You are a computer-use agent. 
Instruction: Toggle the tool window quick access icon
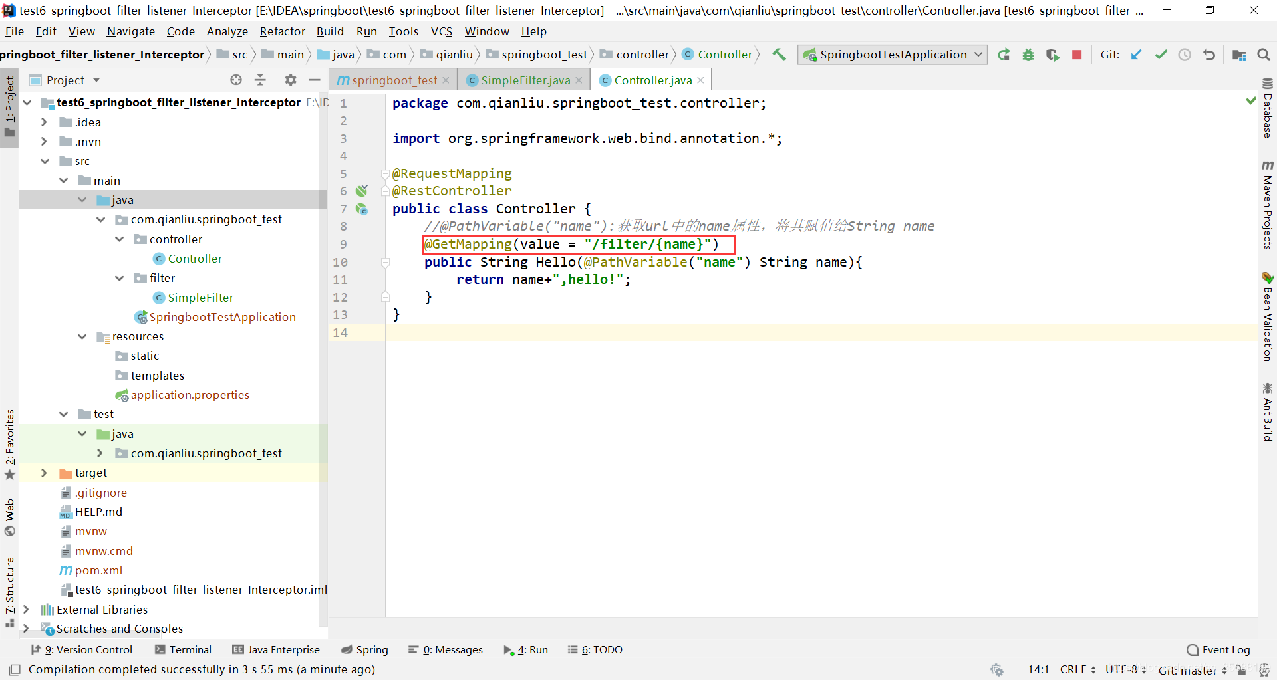pyautogui.click(x=15, y=670)
